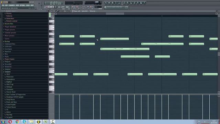Click the piano roll view shortcut icon

tap(113, 3)
